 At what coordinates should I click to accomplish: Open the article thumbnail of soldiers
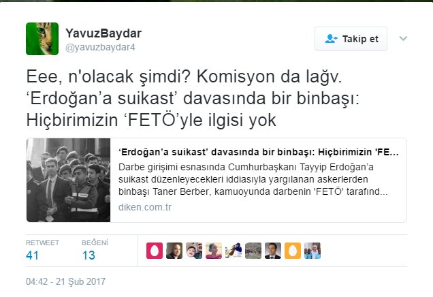point(69,180)
